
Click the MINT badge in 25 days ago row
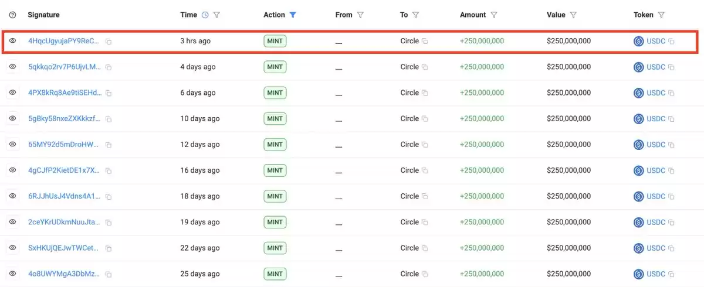coord(275,274)
